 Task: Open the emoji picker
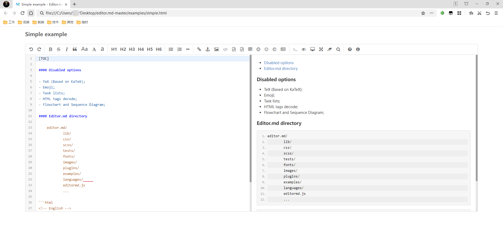[x=266, y=49]
